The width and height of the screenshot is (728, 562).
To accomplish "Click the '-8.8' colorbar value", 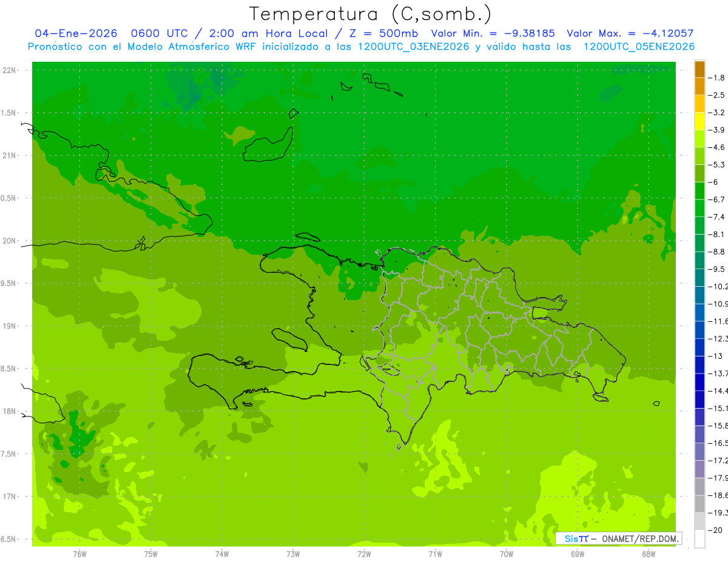I will [716, 252].
